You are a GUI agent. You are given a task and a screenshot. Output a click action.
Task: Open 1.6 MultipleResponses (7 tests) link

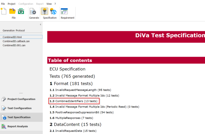click(71, 118)
